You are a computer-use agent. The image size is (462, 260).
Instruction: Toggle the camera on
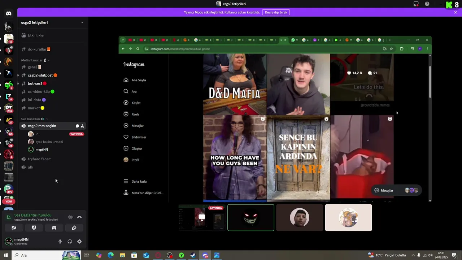14,228
